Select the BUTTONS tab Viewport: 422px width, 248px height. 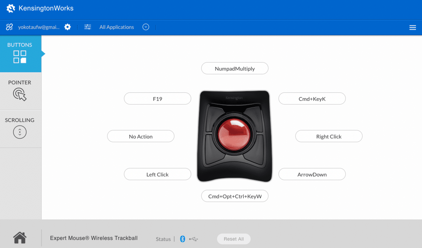(x=20, y=53)
